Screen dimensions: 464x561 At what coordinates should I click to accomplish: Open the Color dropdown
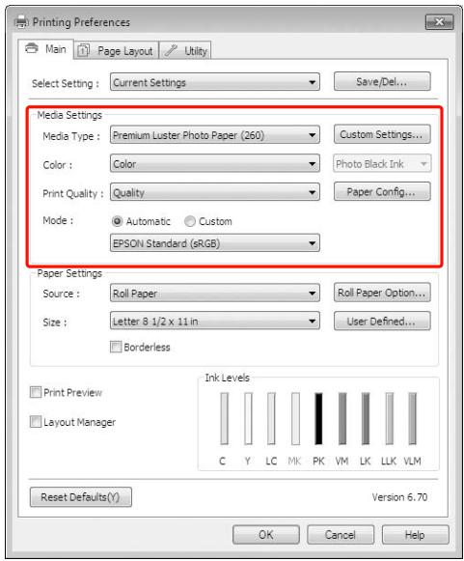[x=215, y=164]
